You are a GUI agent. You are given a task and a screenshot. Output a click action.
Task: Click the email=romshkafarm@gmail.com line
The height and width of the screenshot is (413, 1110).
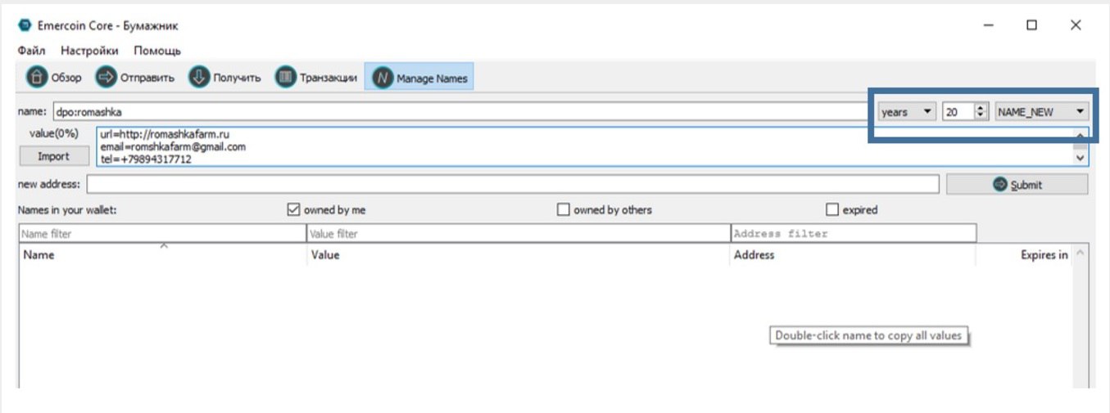click(x=173, y=146)
